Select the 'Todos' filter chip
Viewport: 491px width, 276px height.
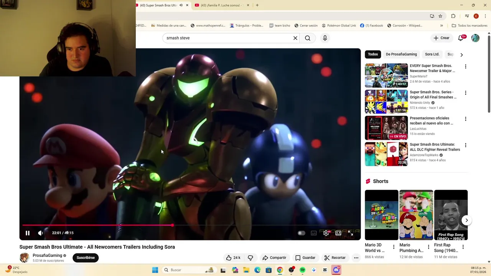click(x=373, y=54)
